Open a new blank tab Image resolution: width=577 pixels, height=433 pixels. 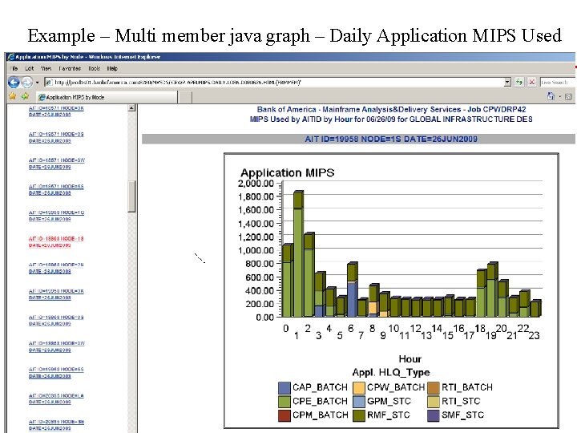[x=185, y=97]
